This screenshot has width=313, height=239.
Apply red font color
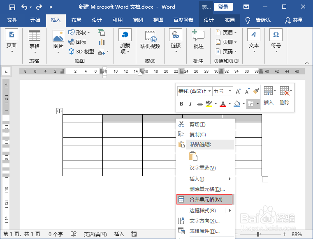(223, 103)
